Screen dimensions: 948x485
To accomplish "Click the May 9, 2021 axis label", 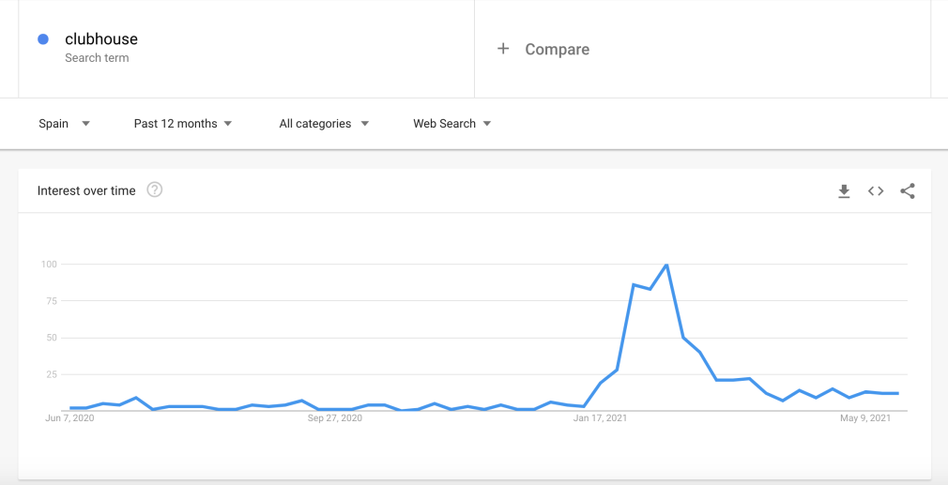I will point(865,418).
